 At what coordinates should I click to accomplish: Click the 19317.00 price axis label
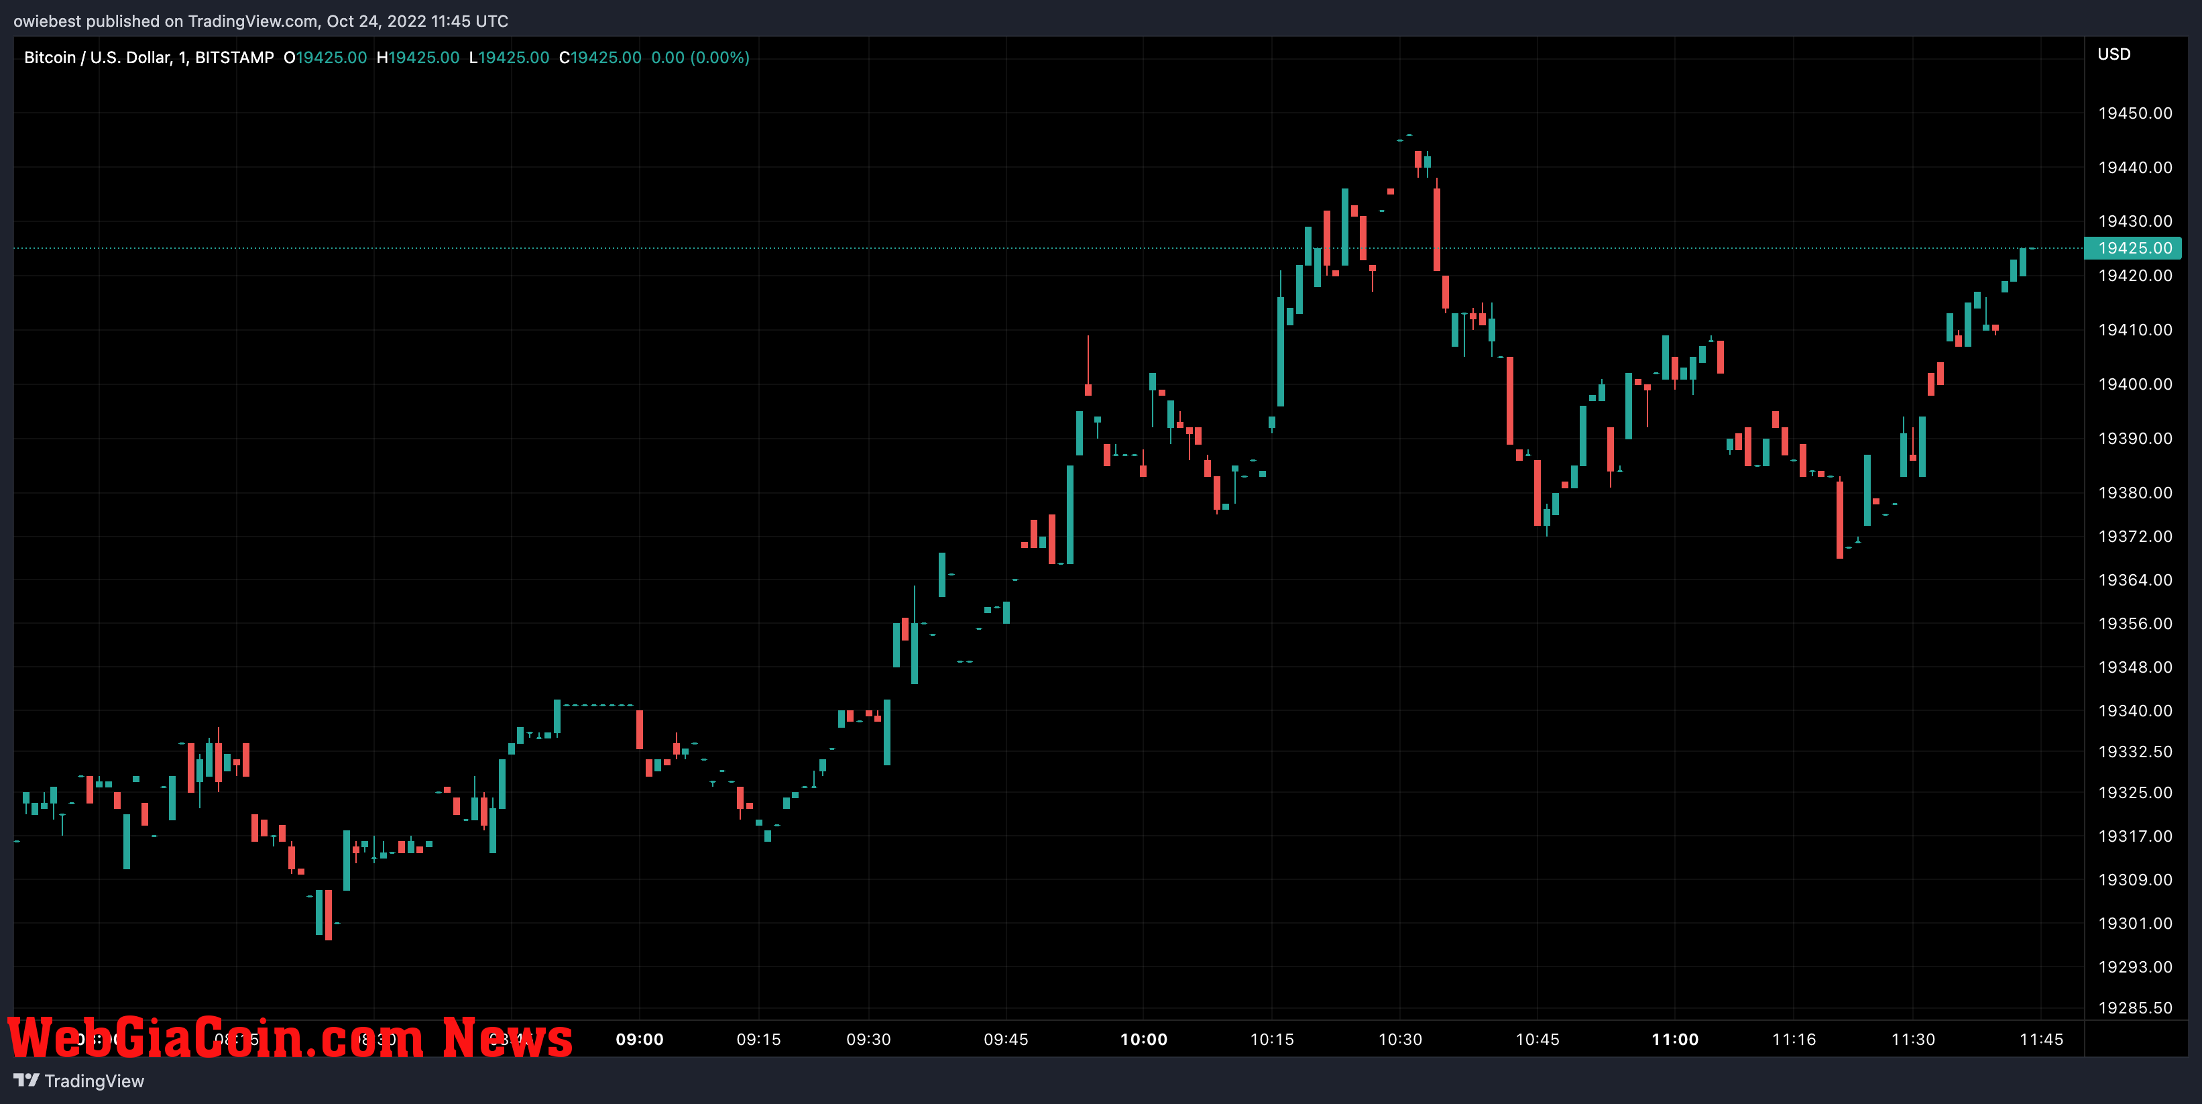(x=2134, y=836)
